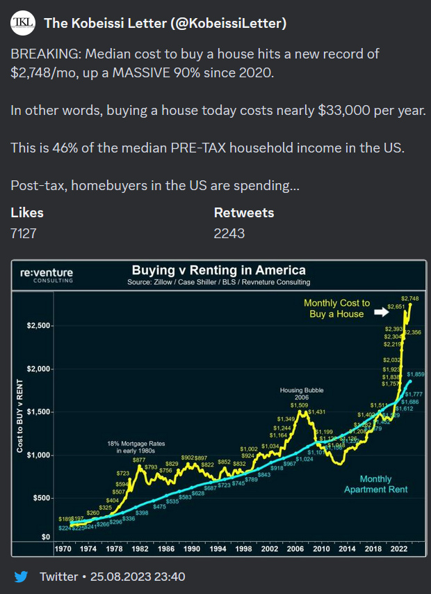Click the 7127 likes count
This screenshot has height=594, width=431.
[x=24, y=233]
